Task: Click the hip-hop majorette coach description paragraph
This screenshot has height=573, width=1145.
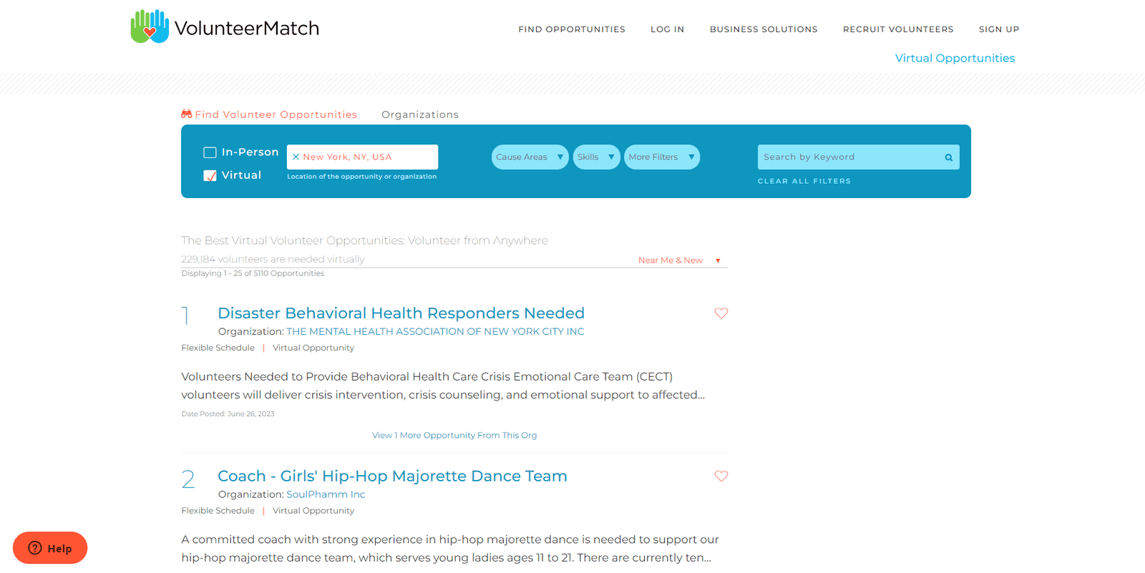Action: [x=450, y=549]
